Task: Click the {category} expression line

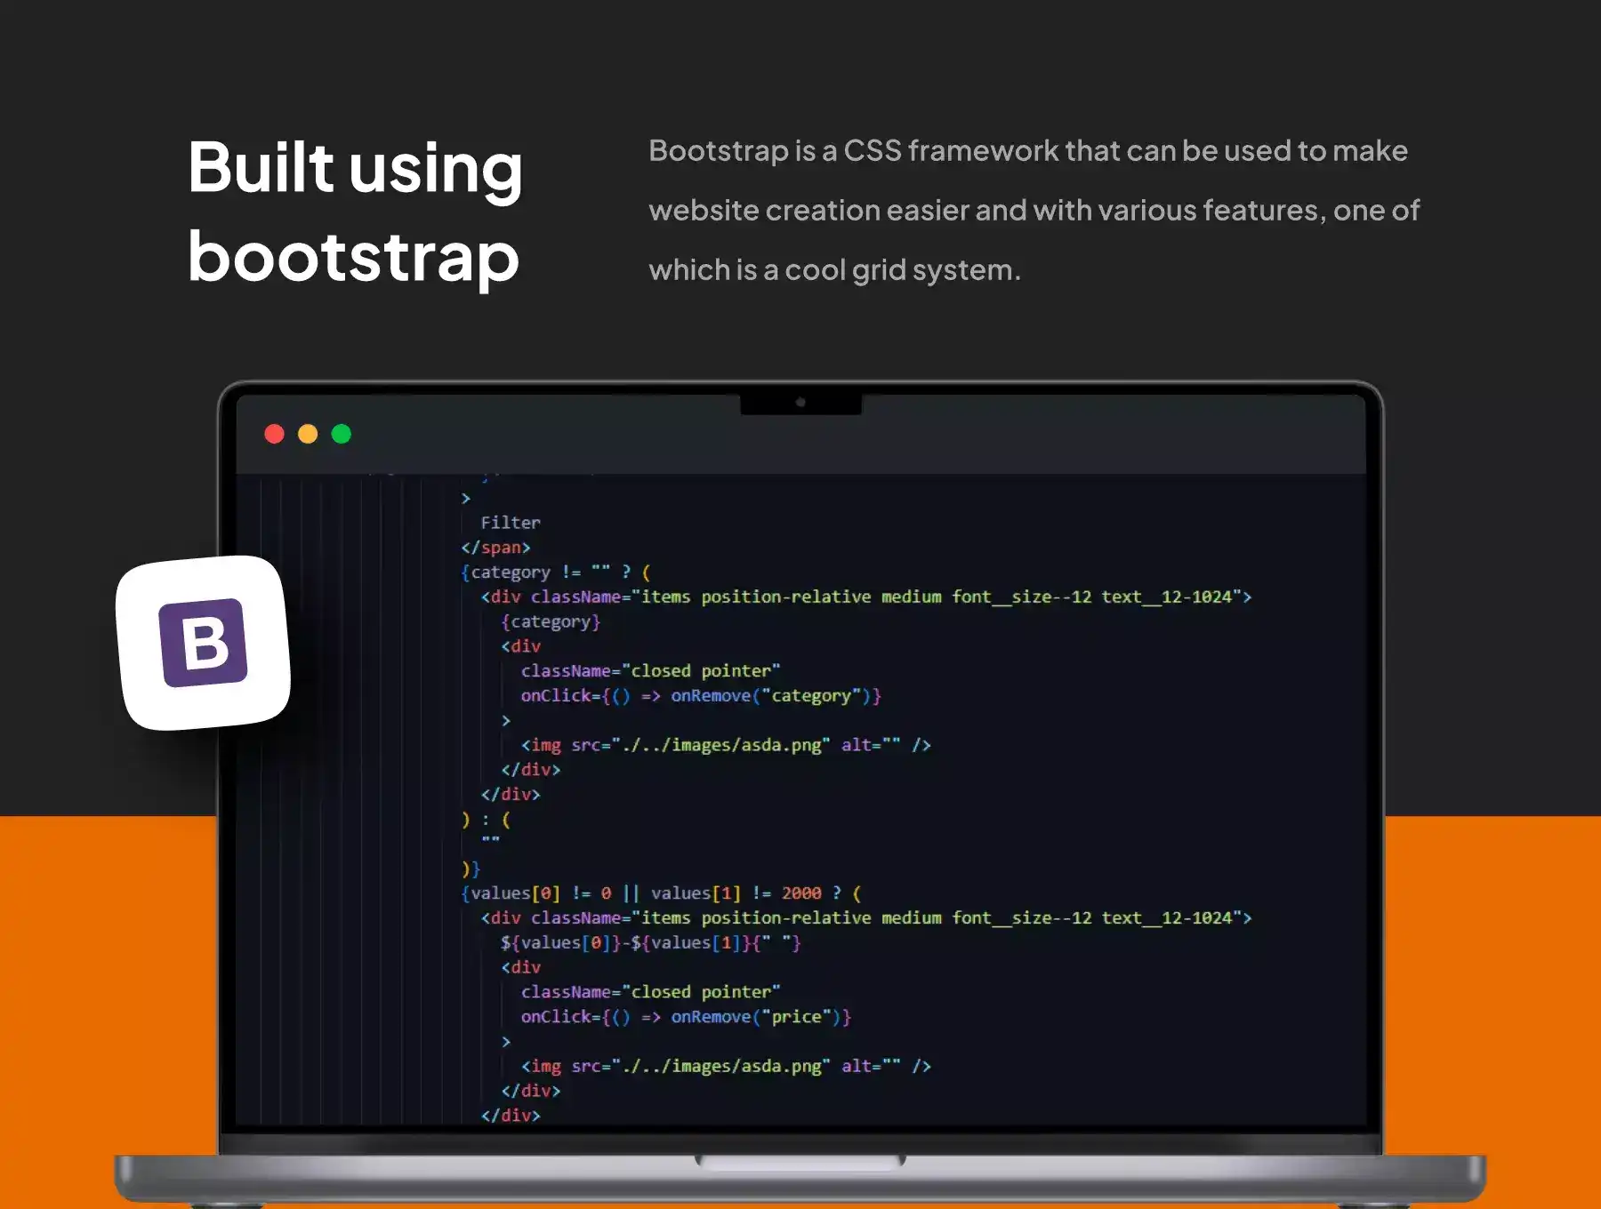Action: [551, 621]
